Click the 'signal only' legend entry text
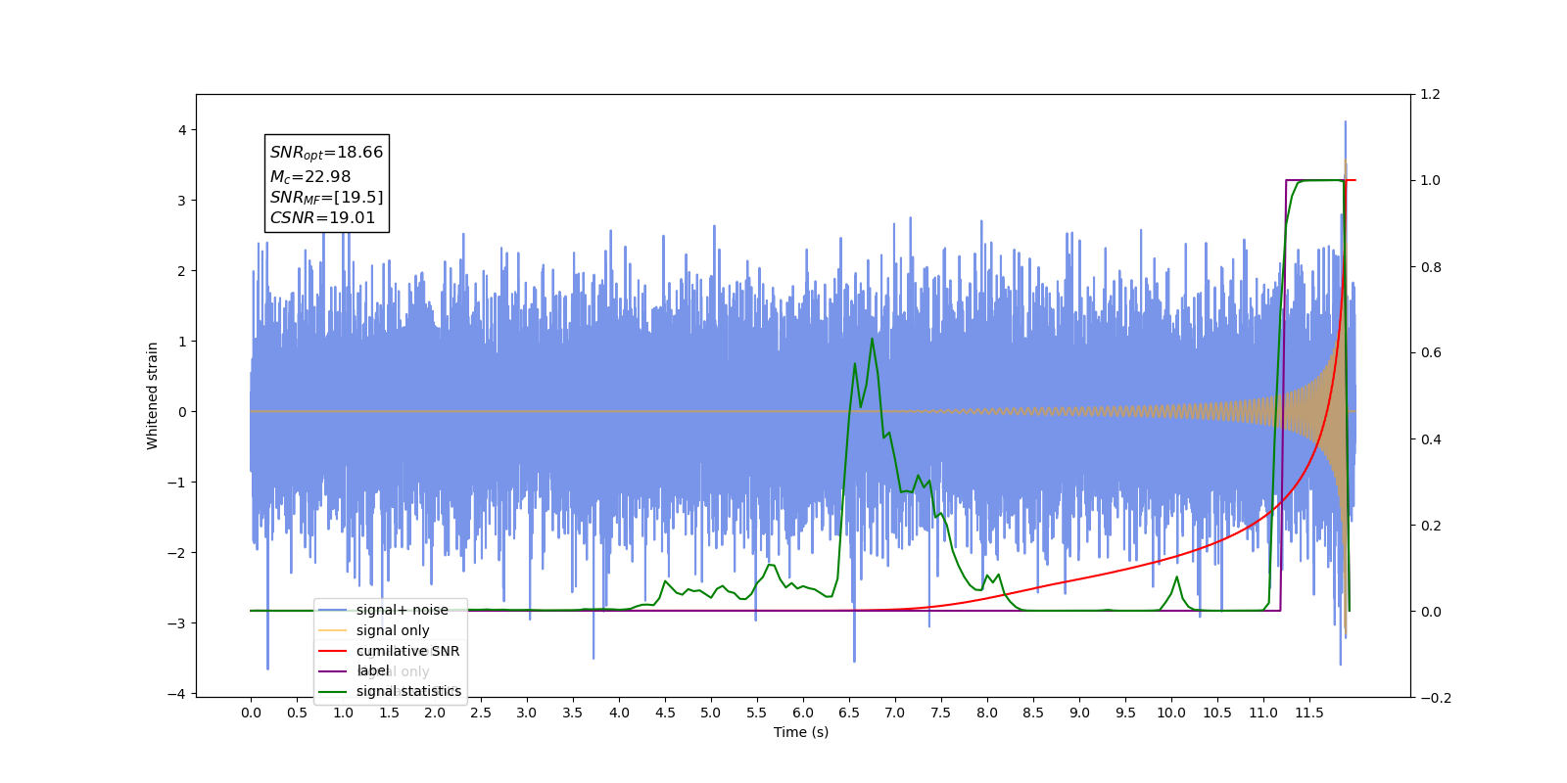Viewport: 1567px width, 783px height. point(393,630)
